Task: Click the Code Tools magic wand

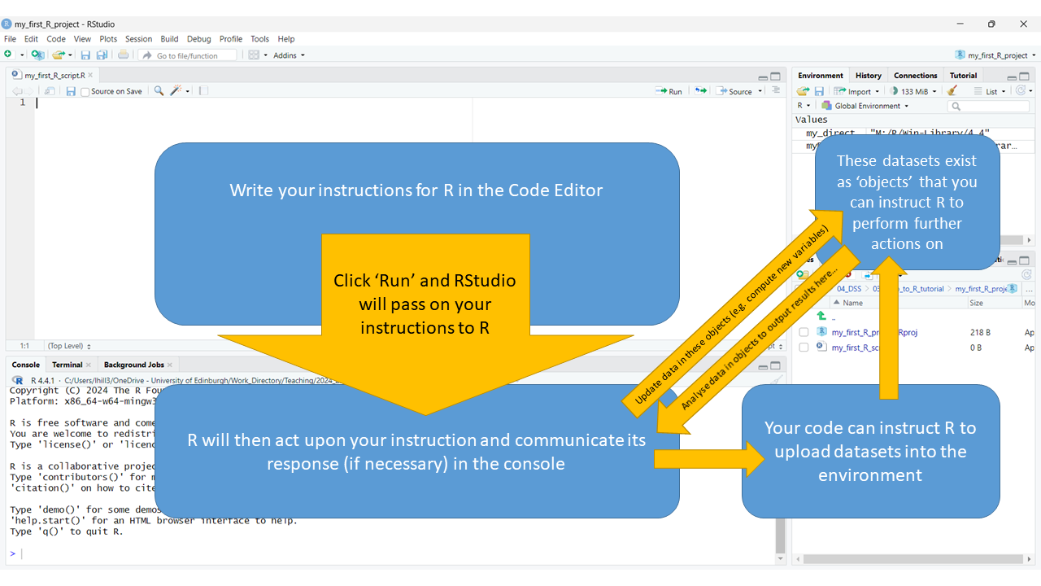Action: pos(176,91)
